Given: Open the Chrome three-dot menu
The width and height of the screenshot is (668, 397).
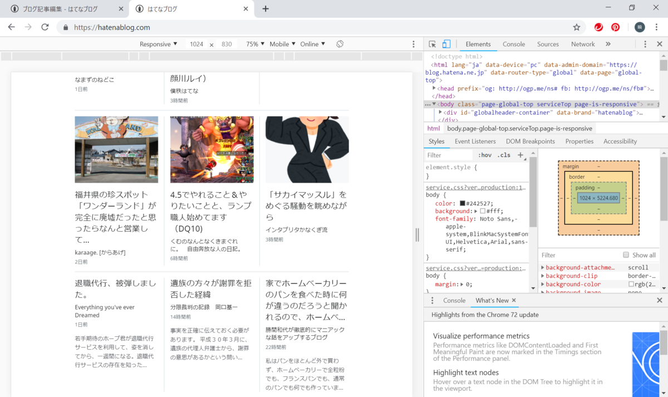Looking at the screenshot, I should [657, 27].
